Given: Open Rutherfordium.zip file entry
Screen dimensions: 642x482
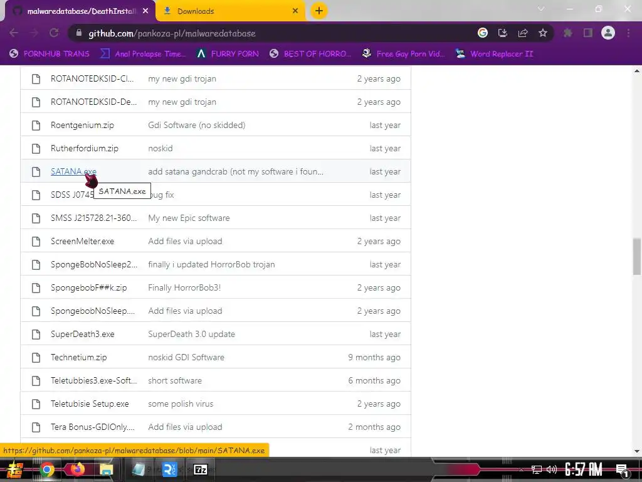Looking at the screenshot, I should pyautogui.click(x=85, y=148).
